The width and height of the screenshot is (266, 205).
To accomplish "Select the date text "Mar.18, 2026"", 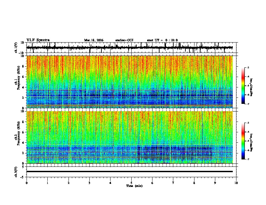I will point(94,40).
